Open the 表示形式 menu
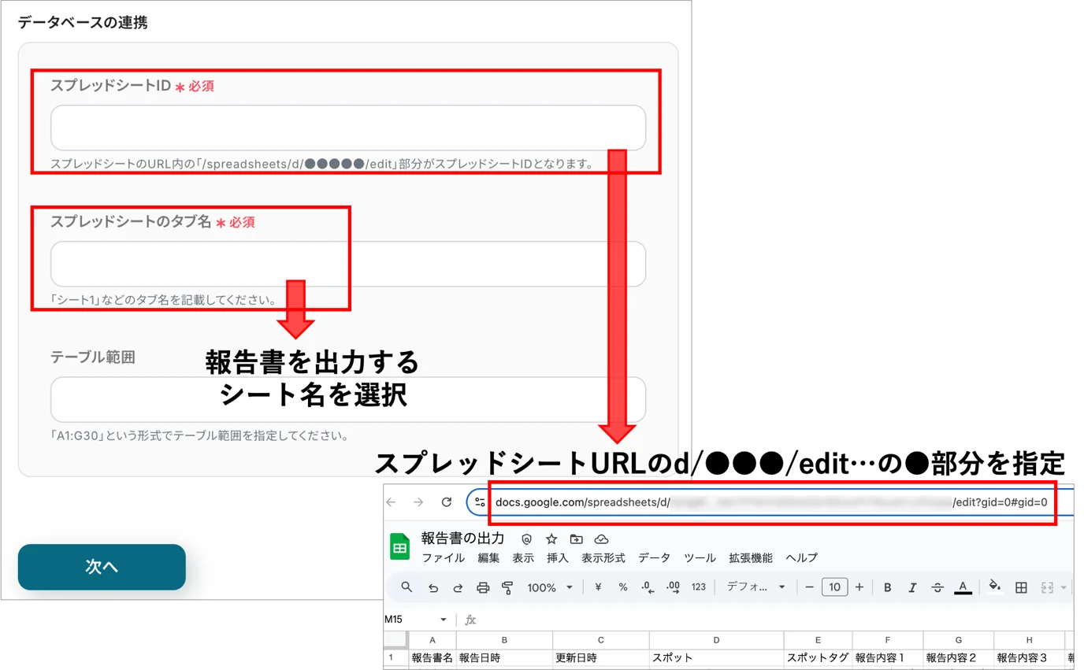 pos(603,557)
